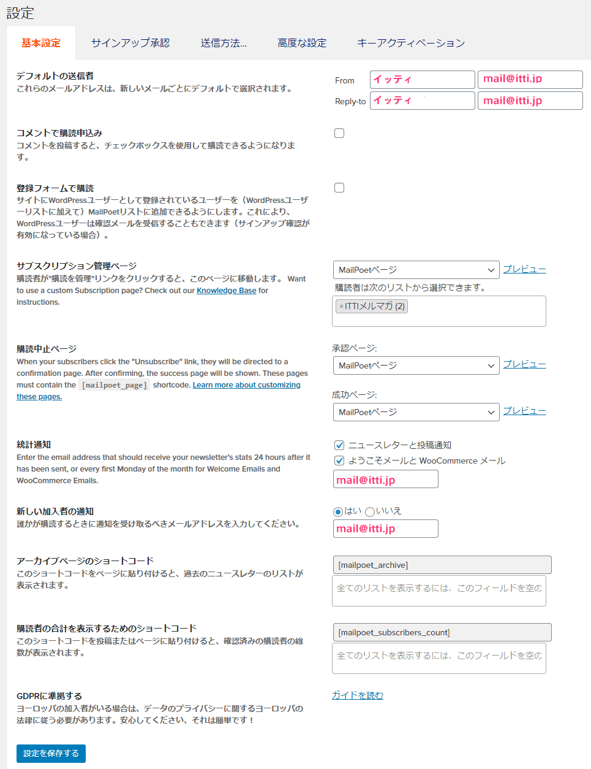Preview the subscription management page
Screen dimensions: 591x769
pos(524,269)
